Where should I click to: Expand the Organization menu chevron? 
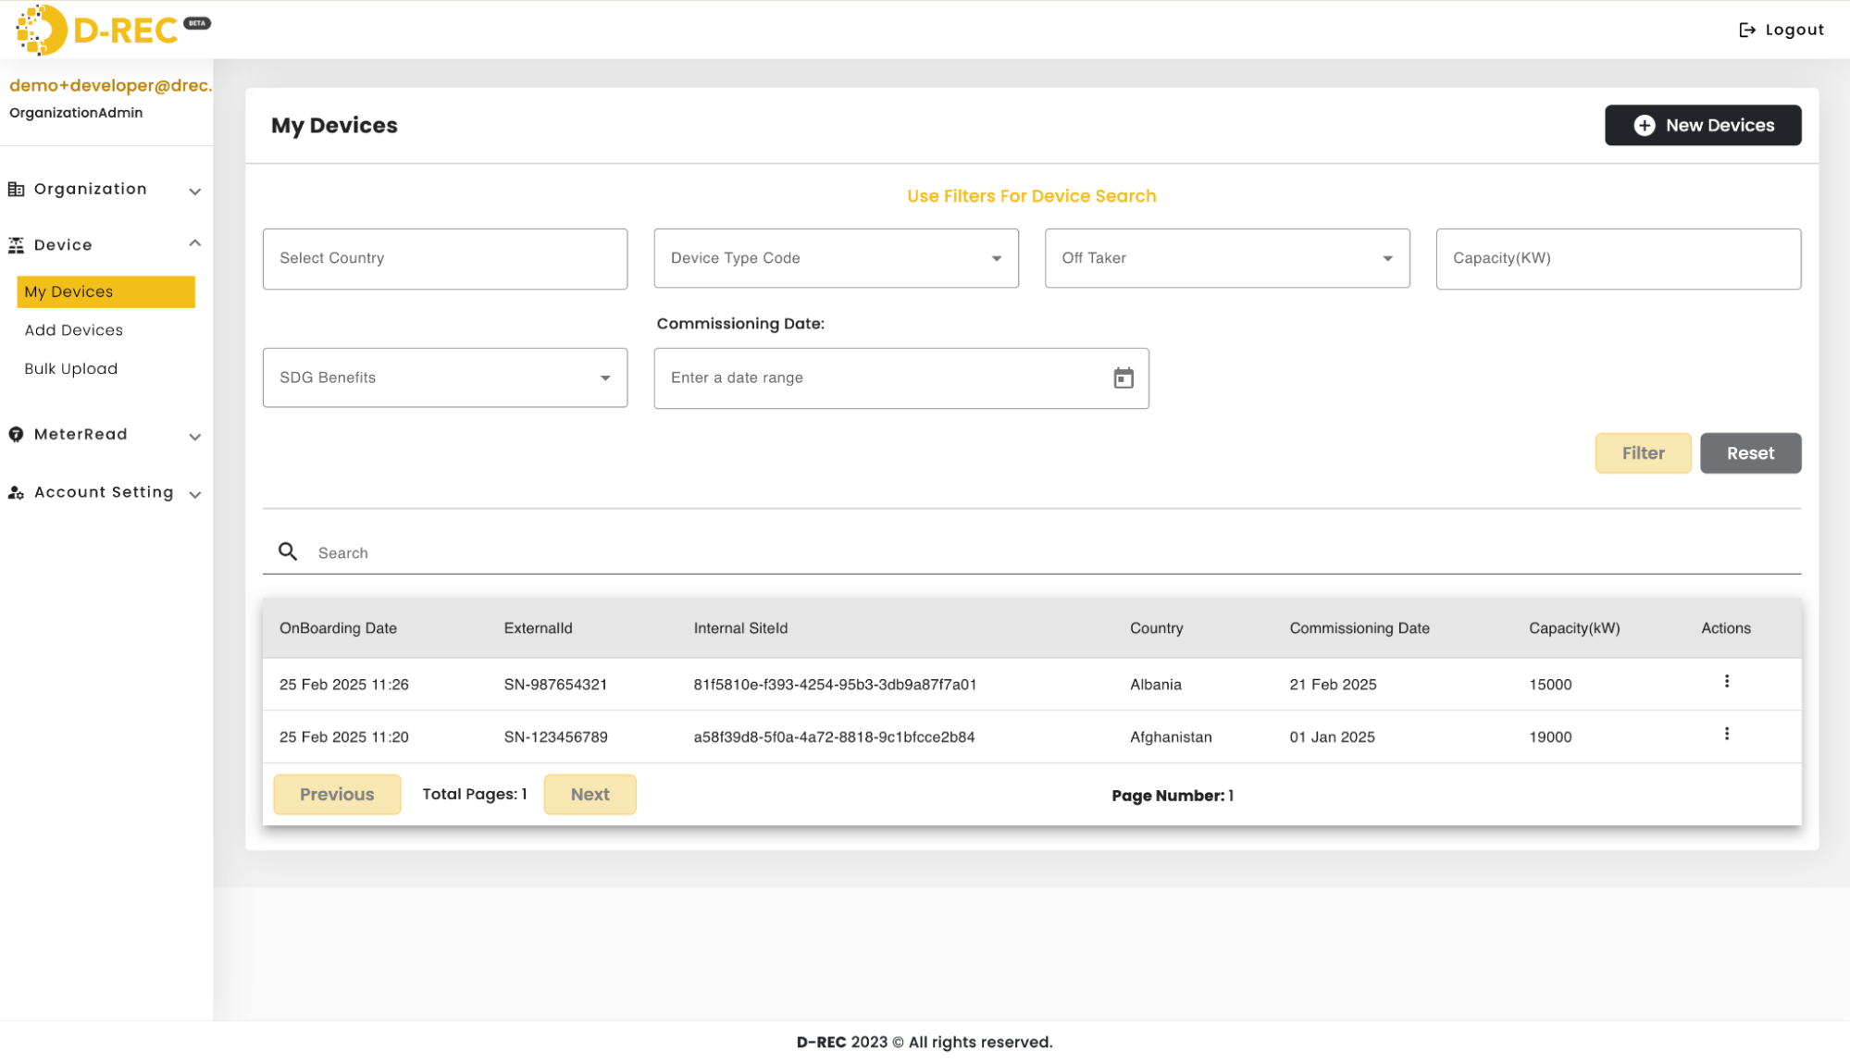coord(194,192)
